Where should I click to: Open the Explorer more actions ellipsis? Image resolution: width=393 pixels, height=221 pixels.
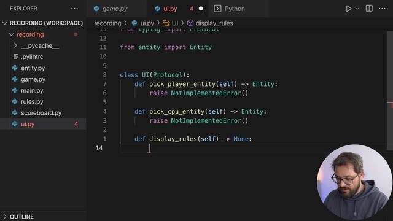[x=74, y=9]
